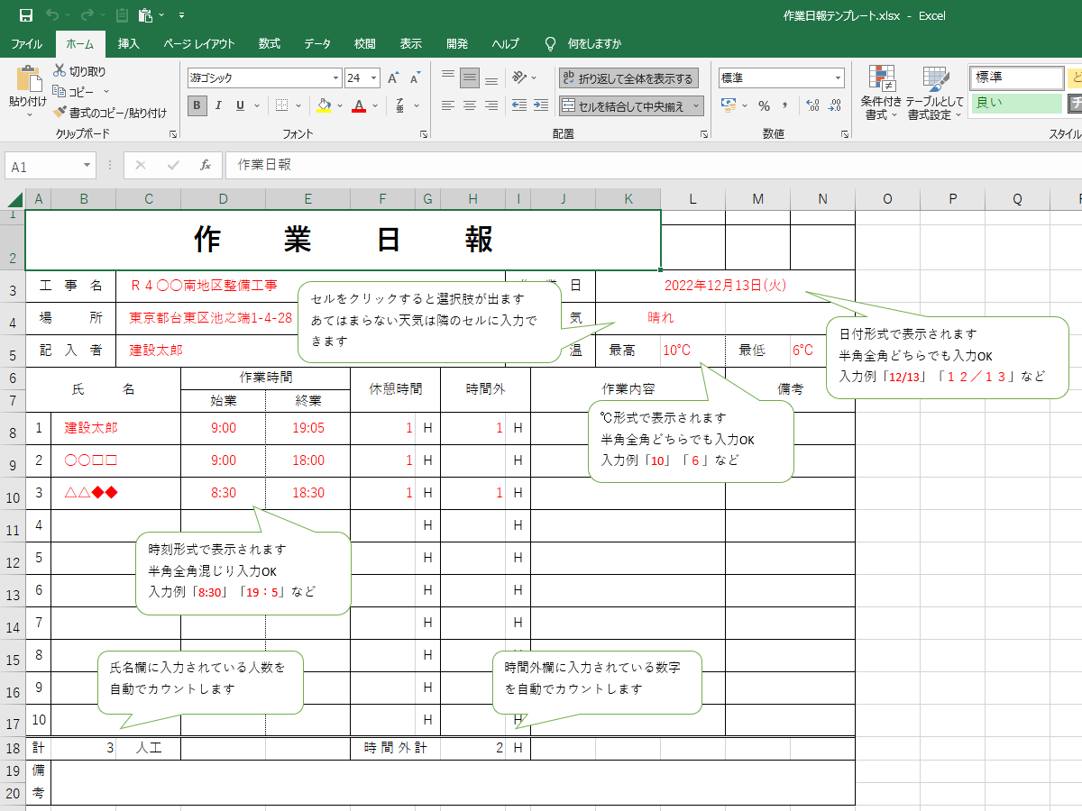The height and width of the screenshot is (811, 1082).
Task: Click the decrease indent icon
Action: pyautogui.click(x=518, y=105)
